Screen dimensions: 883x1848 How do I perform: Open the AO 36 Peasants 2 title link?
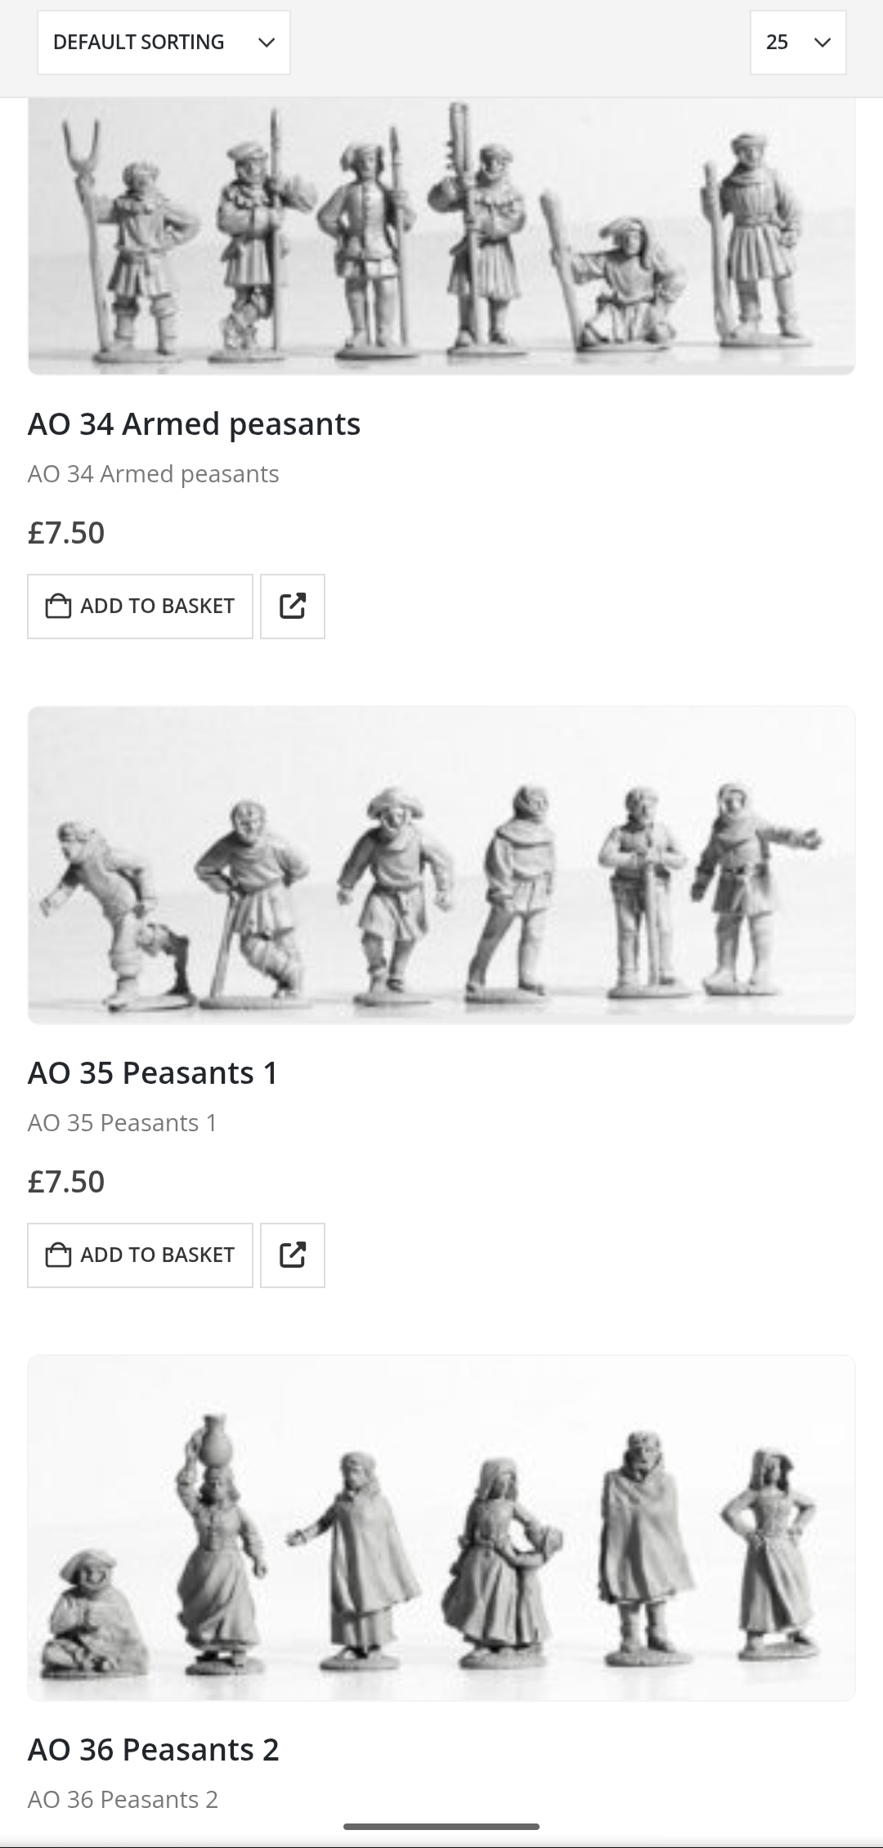coord(154,1750)
